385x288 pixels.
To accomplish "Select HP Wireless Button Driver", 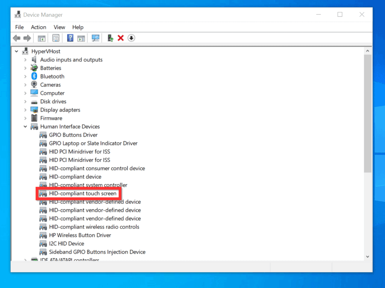I will point(80,235).
